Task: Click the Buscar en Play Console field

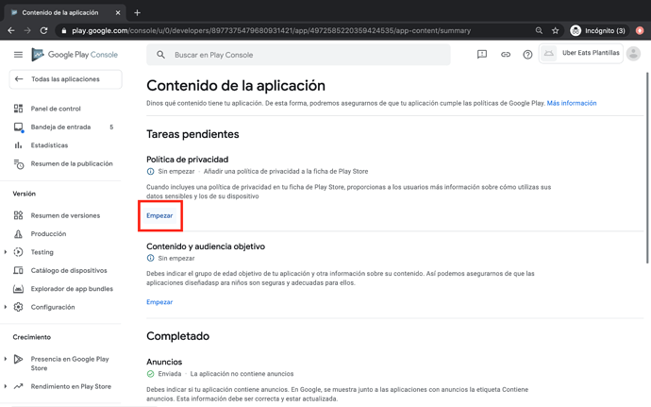Action: tap(302, 55)
